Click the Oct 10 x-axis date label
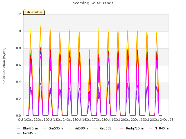The height and width of the screenshot is (139, 186). point(23,120)
